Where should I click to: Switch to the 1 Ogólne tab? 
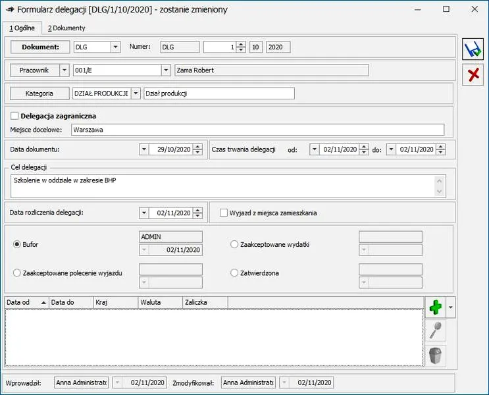22,28
